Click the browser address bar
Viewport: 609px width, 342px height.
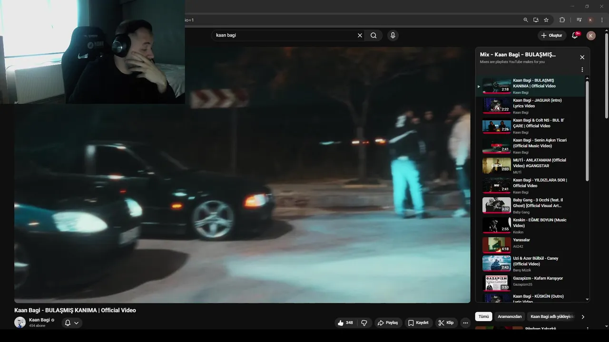(x=351, y=20)
